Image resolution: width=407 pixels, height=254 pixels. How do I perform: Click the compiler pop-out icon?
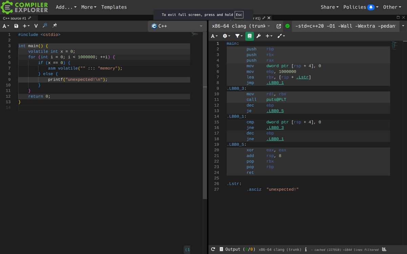(x=279, y=26)
